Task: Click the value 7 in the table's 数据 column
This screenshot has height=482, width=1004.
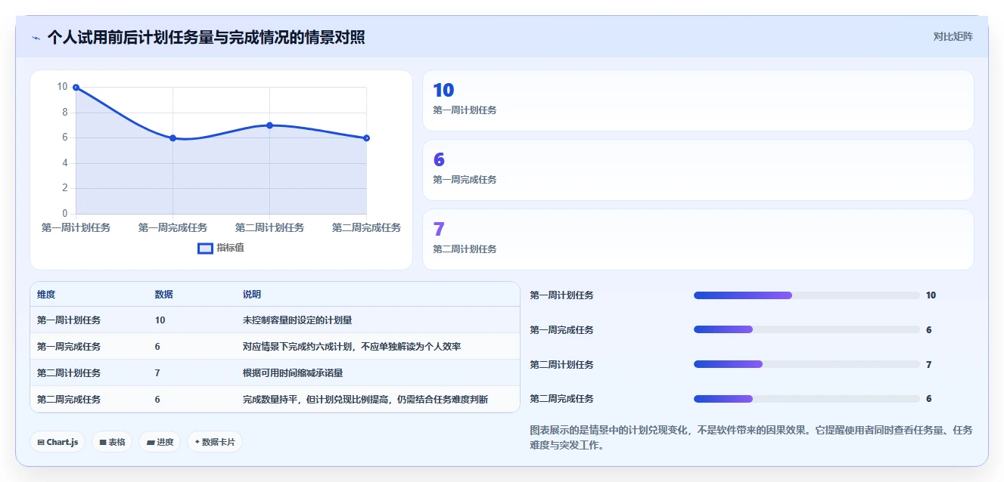Action: pos(157,373)
